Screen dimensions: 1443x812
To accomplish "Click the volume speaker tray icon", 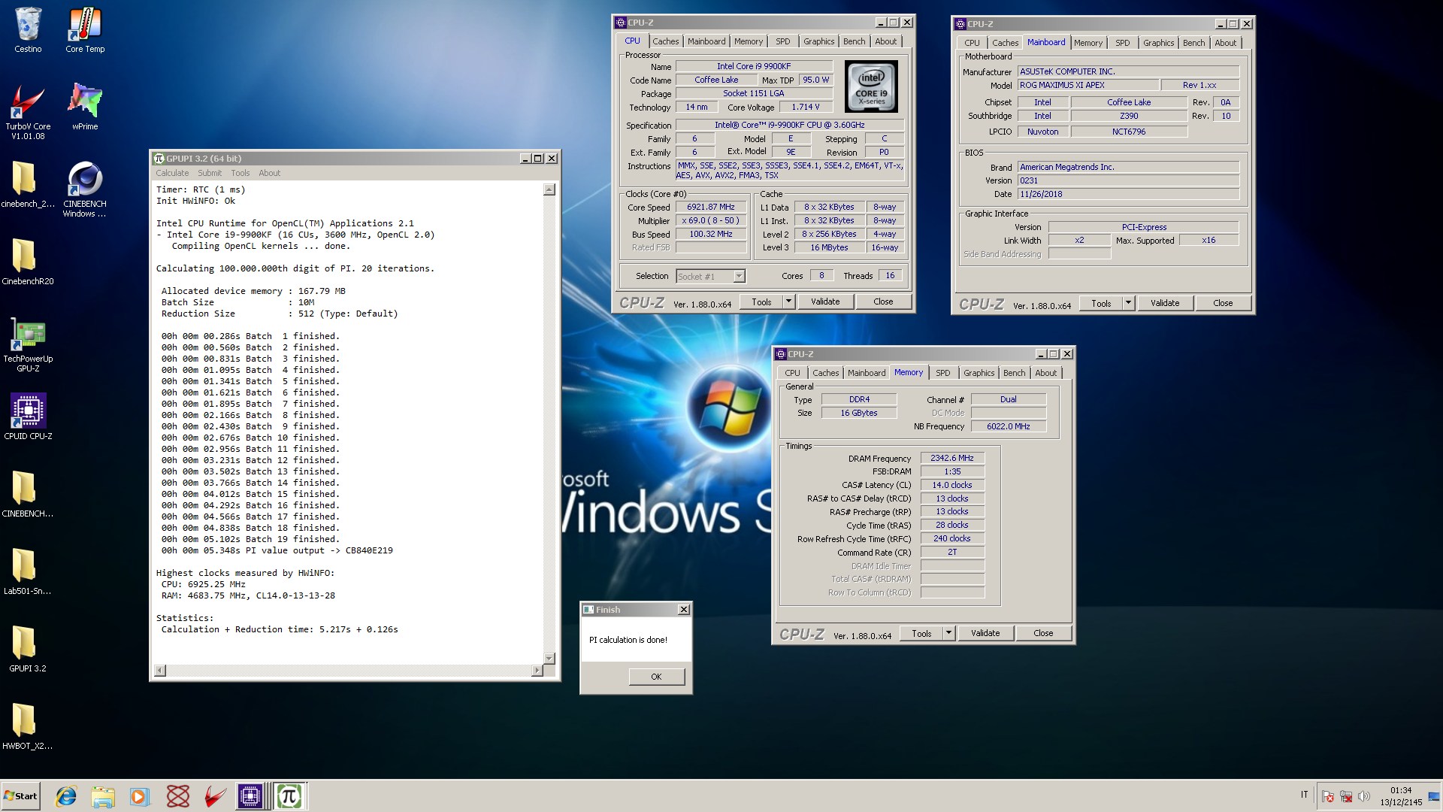I will point(1365,797).
